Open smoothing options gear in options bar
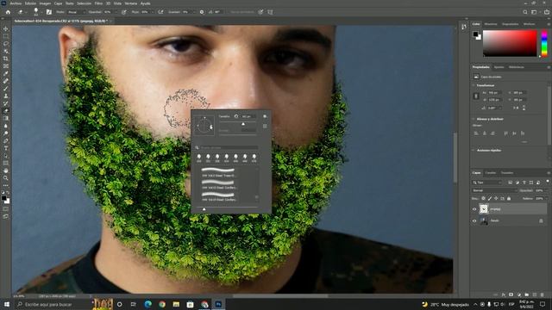The height and width of the screenshot is (310, 552). click(202, 12)
